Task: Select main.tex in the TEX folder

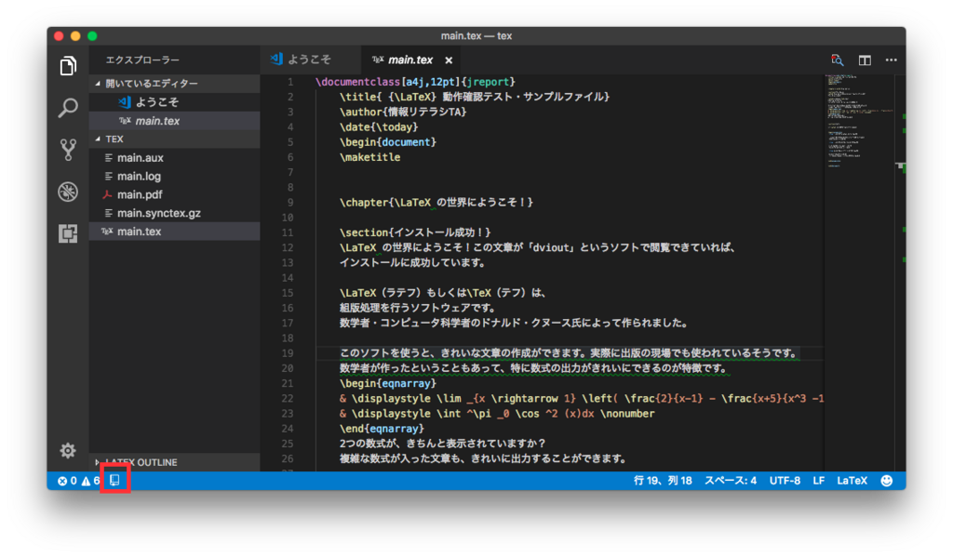Action: click(x=174, y=232)
